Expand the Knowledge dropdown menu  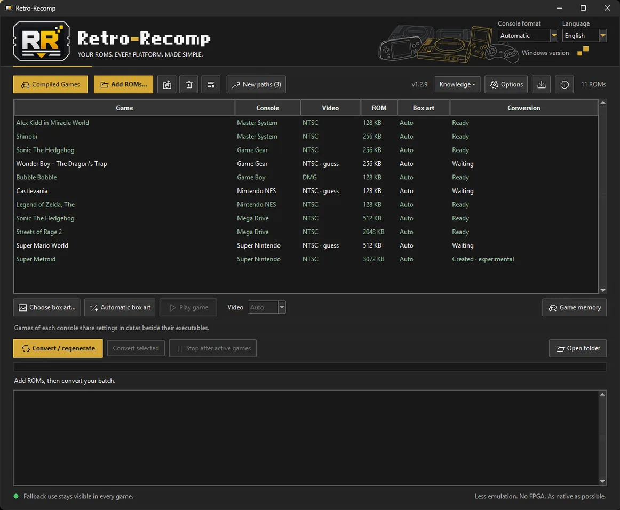[457, 85]
